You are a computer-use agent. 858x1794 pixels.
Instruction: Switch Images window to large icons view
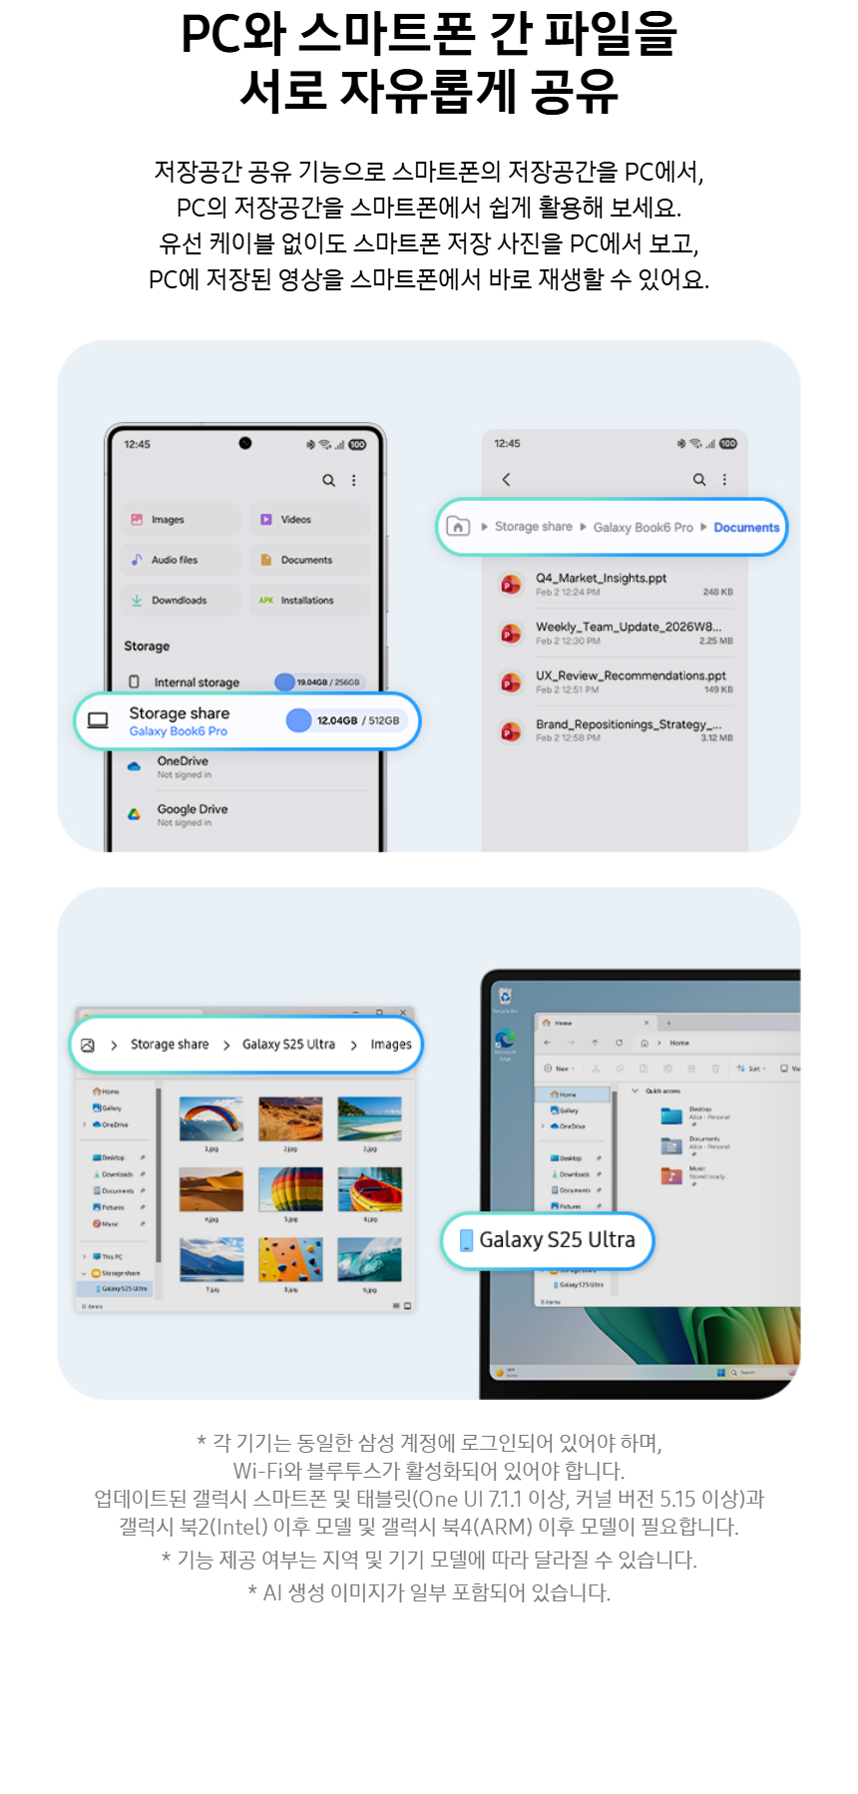click(407, 1306)
